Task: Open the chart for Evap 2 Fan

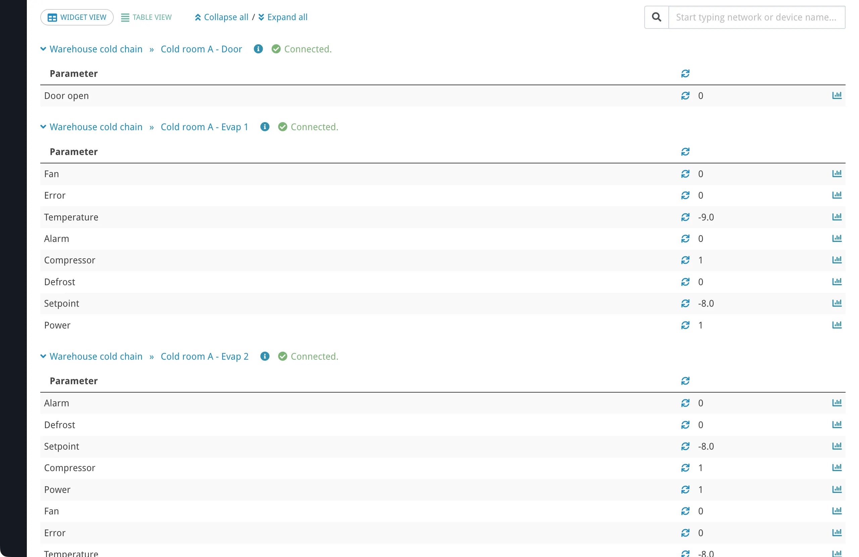Action: click(837, 510)
